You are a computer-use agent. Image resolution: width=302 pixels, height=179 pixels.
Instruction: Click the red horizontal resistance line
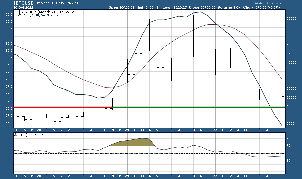63,108
